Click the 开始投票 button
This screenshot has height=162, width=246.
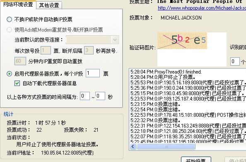(196, 160)
